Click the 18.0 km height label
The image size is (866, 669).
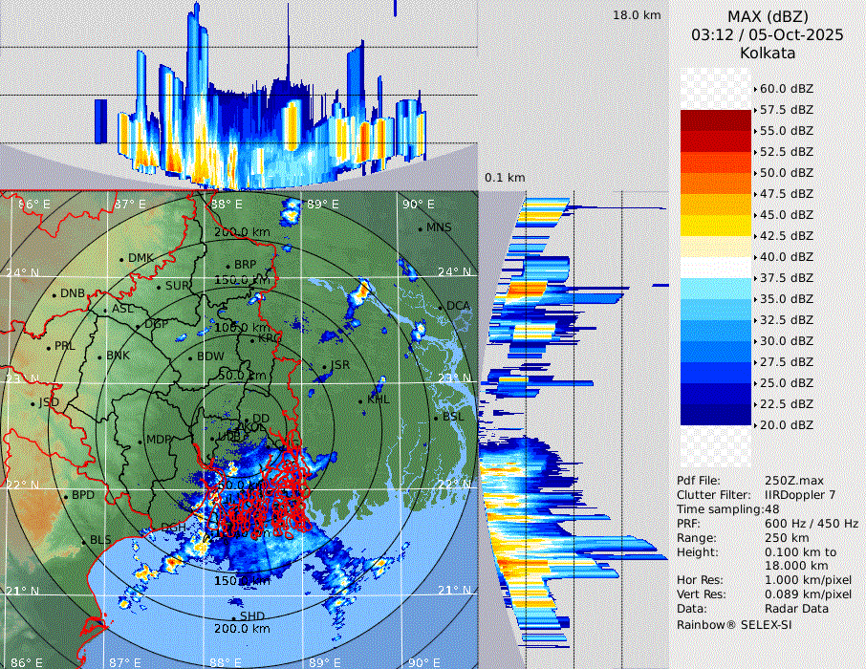tap(637, 15)
